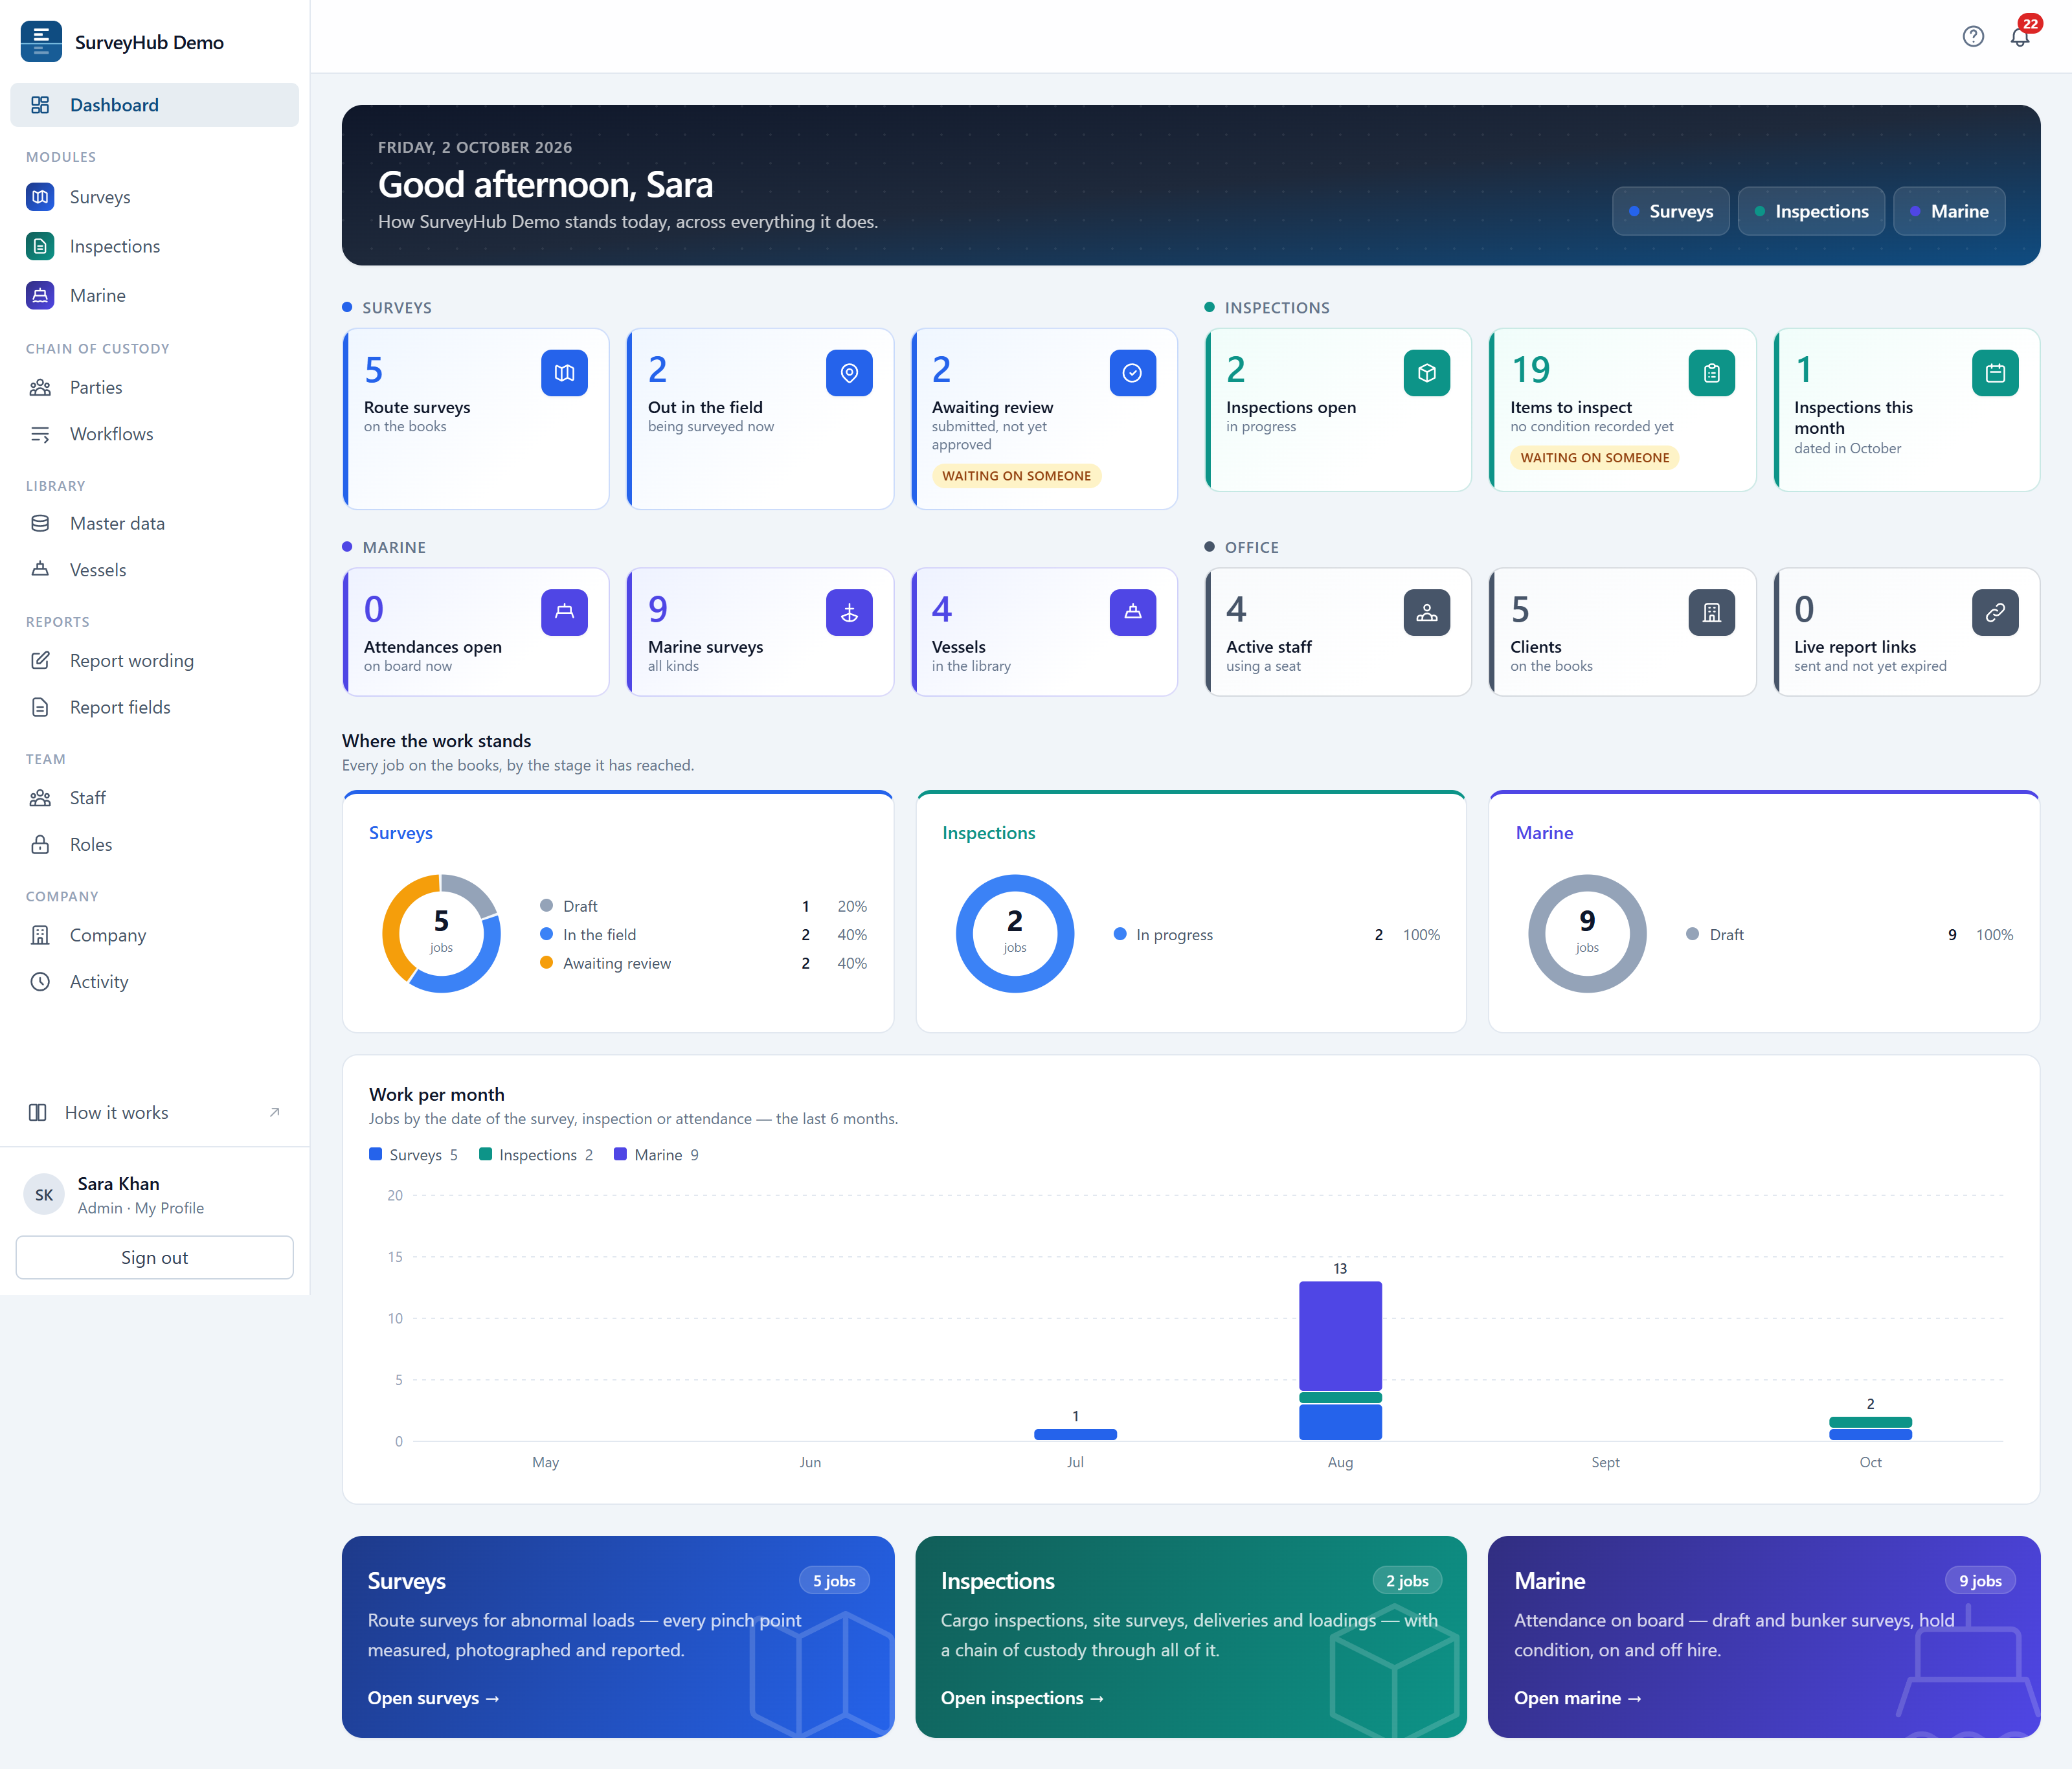Open the notifications bell icon
The height and width of the screenshot is (1769, 2072).
[x=2020, y=37]
